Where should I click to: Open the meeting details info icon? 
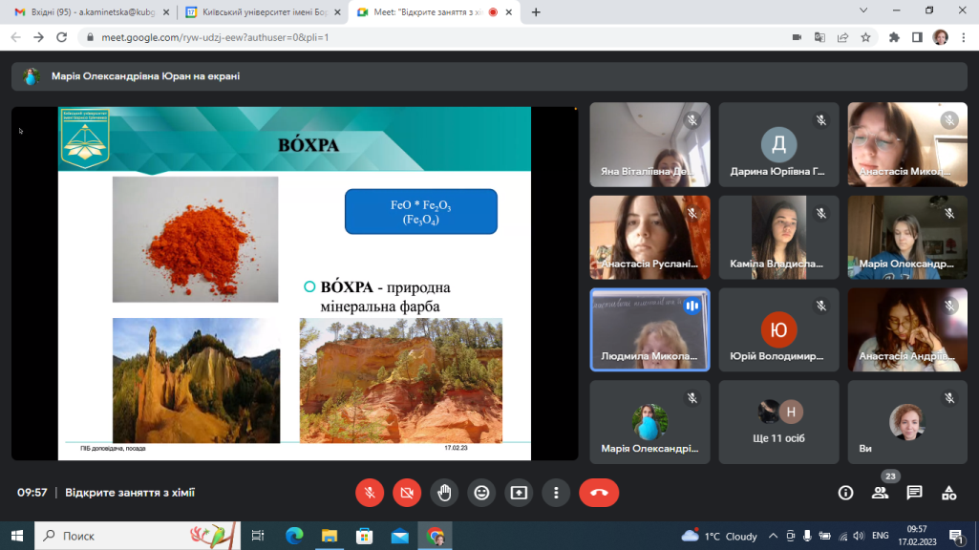click(x=845, y=493)
